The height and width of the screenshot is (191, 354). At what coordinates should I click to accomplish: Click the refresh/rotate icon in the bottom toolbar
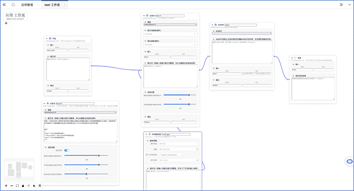pos(29,185)
